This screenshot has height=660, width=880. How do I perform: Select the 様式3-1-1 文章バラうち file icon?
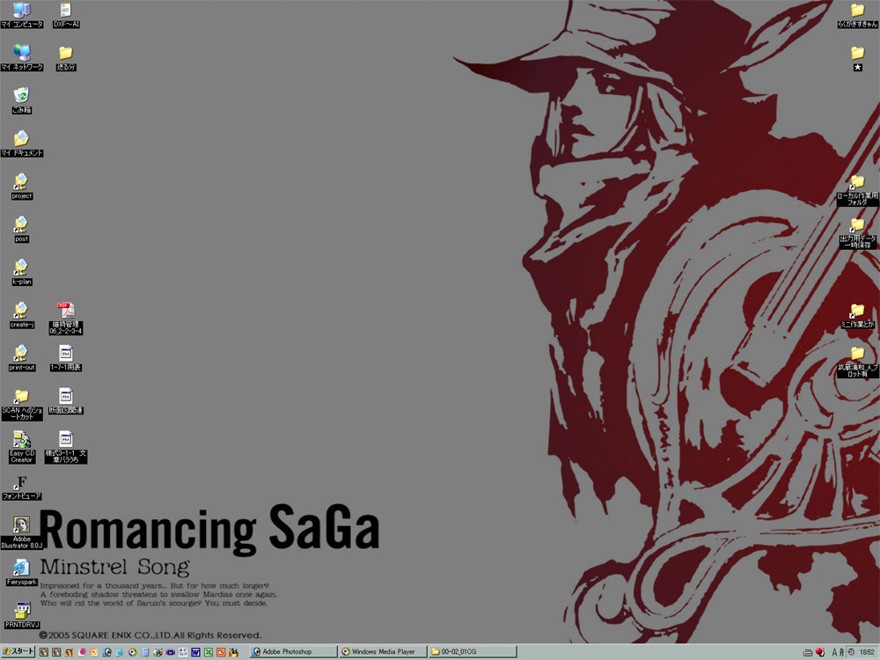coord(66,447)
